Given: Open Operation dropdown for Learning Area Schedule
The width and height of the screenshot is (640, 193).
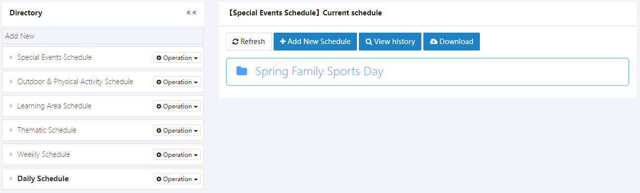Looking at the screenshot, I should [177, 106].
